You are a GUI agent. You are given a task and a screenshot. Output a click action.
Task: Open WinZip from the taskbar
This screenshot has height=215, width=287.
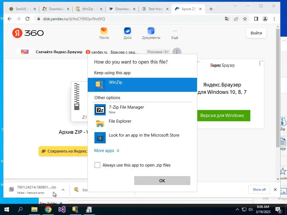click(75, 209)
